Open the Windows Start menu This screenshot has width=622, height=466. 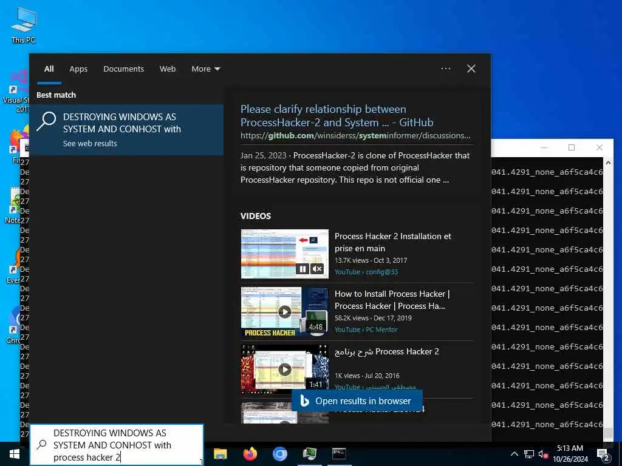15,454
